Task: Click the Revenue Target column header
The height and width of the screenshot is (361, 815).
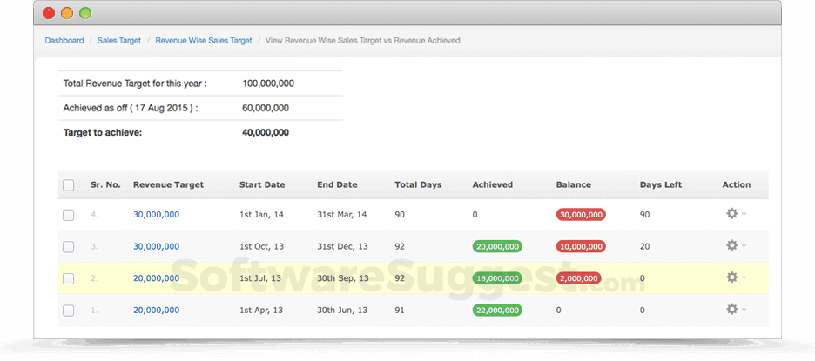Action: [168, 185]
